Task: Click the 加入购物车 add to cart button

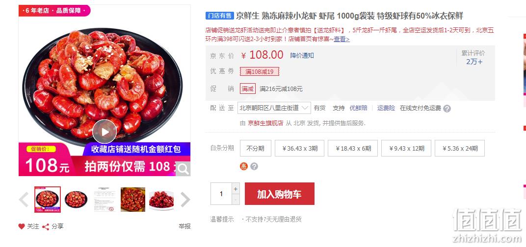Action: coord(280,194)
